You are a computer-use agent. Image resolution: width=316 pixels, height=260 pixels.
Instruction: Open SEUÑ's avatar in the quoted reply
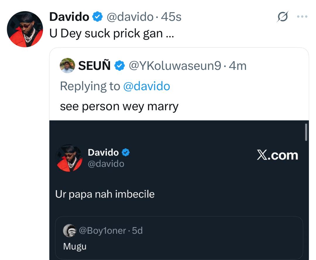67,66
